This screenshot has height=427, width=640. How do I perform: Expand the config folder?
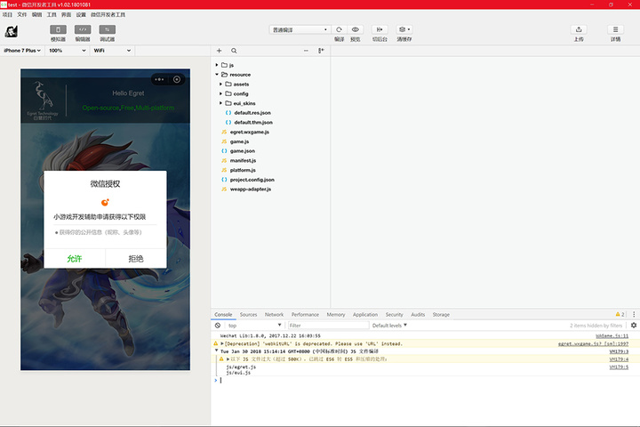point(220,93)
